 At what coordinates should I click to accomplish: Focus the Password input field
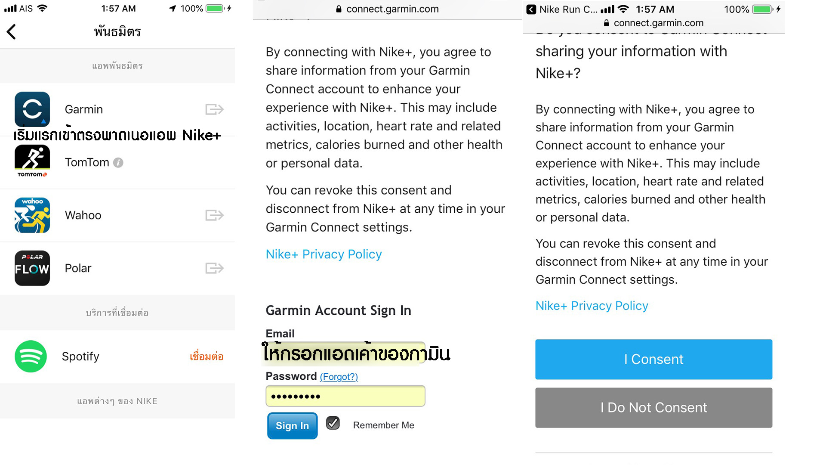tap(345, 396)
